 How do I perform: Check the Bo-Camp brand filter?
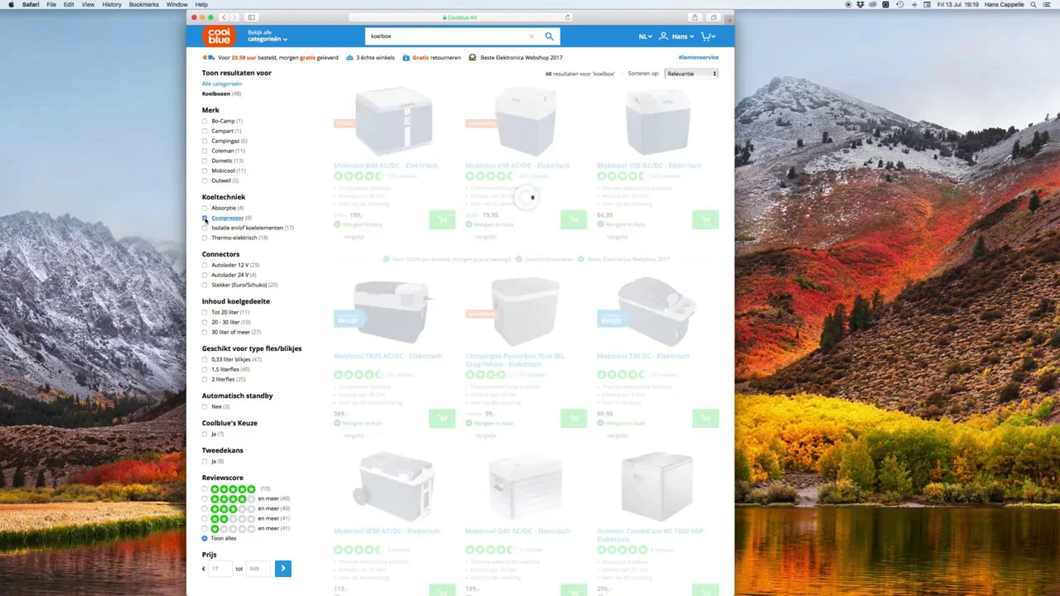click(x=205, y=122)
